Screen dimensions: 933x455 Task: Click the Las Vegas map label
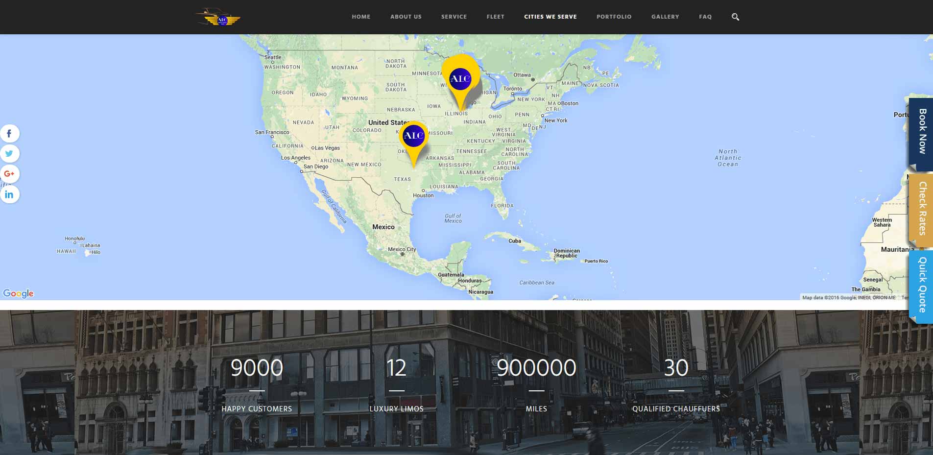[327, 148]
